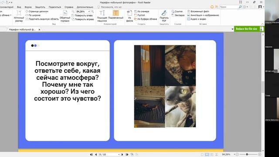Open PDF Sign (Подпись PDF)

[164, 16]
